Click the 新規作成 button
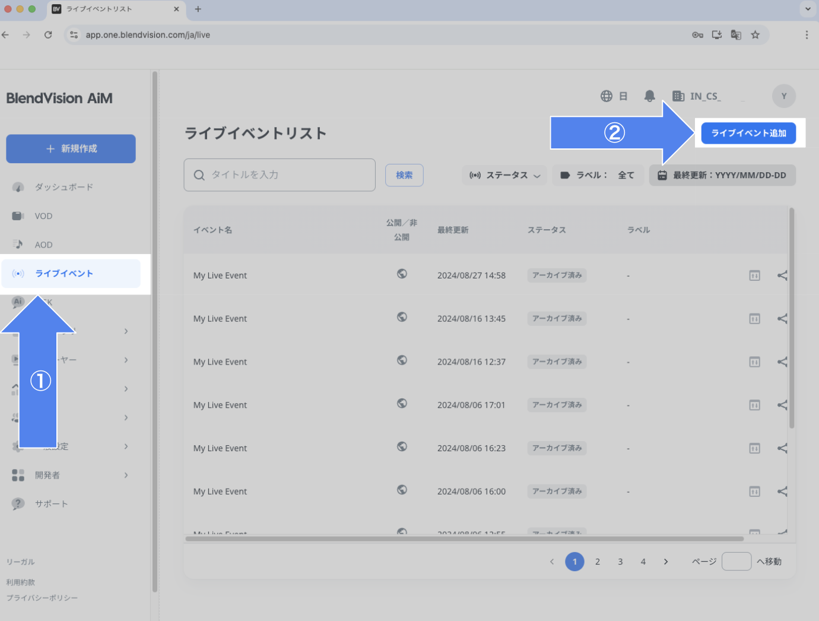819x621 pixels. tap(71, 148)
